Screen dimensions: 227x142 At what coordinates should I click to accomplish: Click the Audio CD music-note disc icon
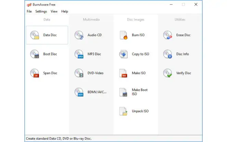(x=79, y=35)
